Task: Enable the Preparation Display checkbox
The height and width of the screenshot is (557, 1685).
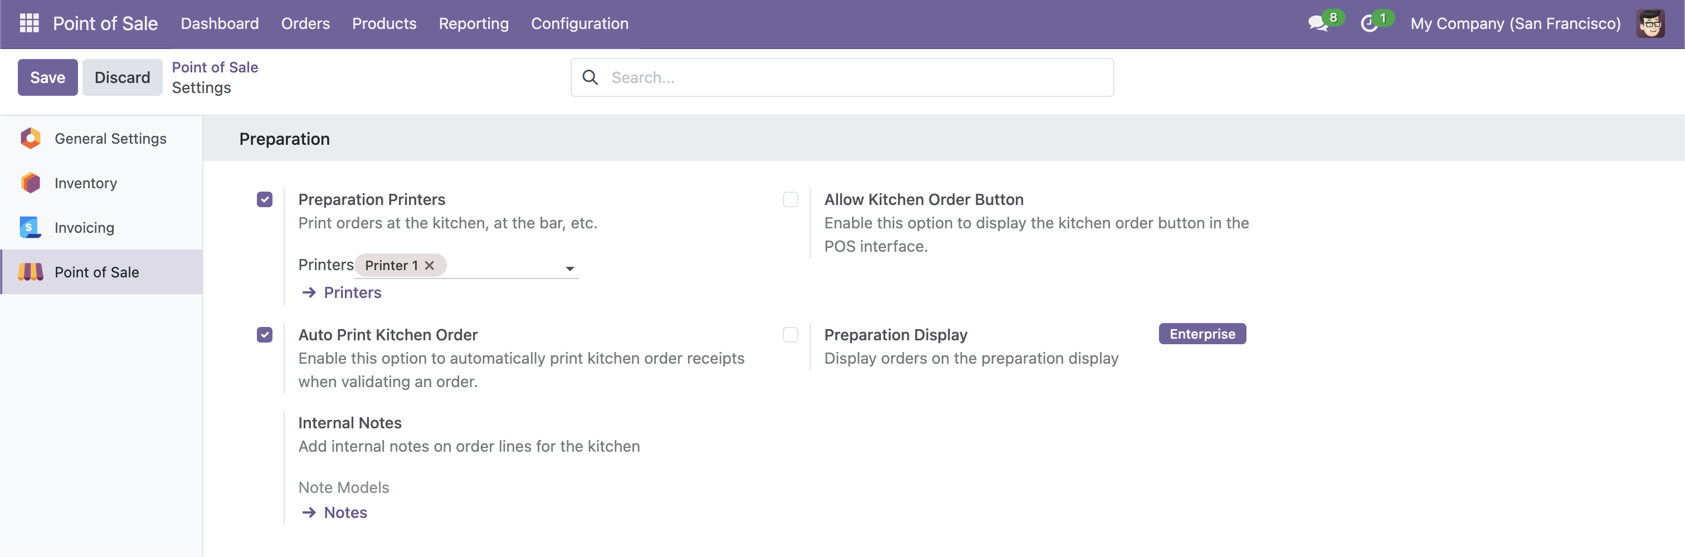Action: point(790,335)
